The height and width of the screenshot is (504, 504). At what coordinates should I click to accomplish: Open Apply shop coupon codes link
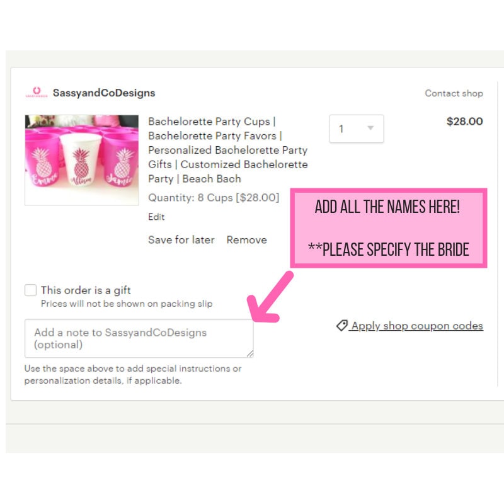click(x=417, y=326)
